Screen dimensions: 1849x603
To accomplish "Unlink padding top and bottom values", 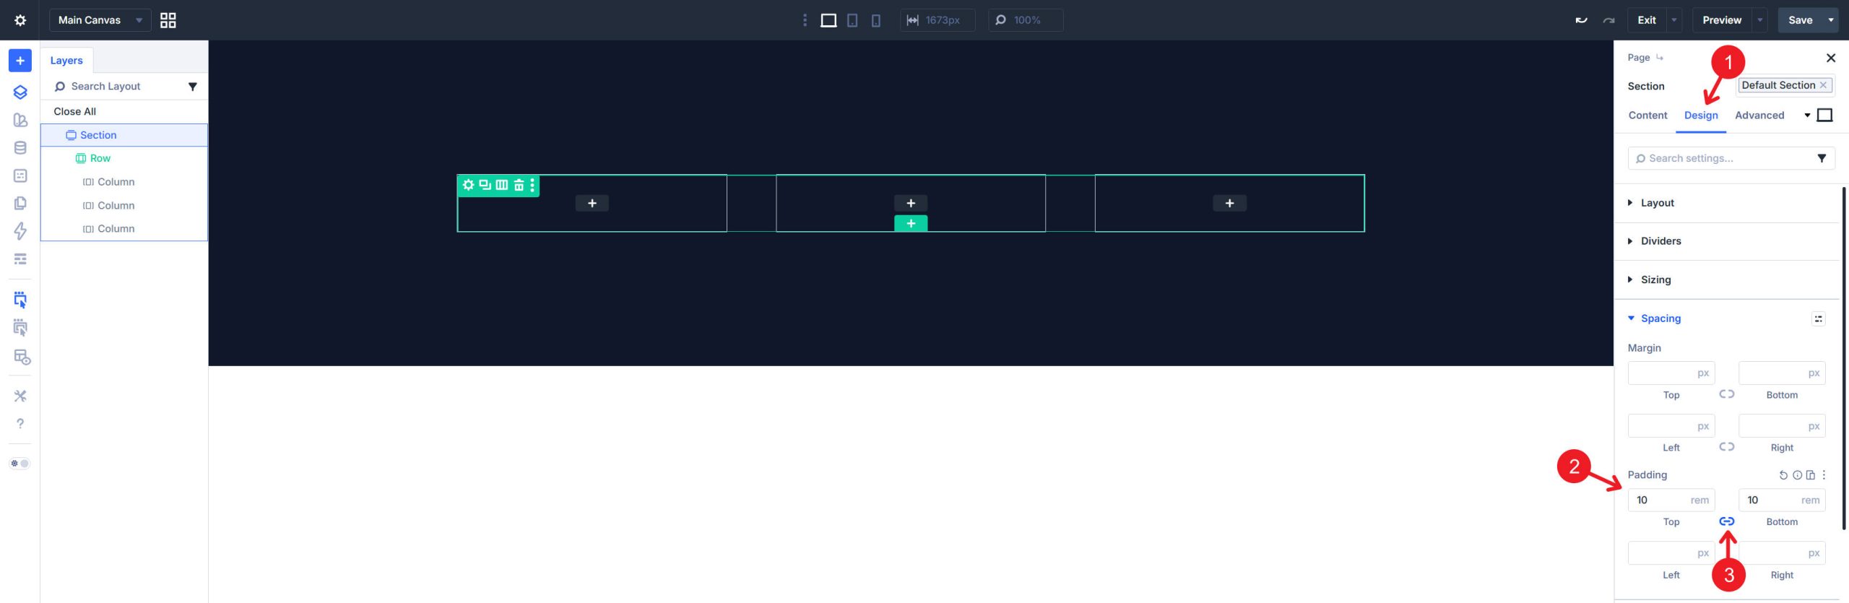I will tap(1726, 521).
